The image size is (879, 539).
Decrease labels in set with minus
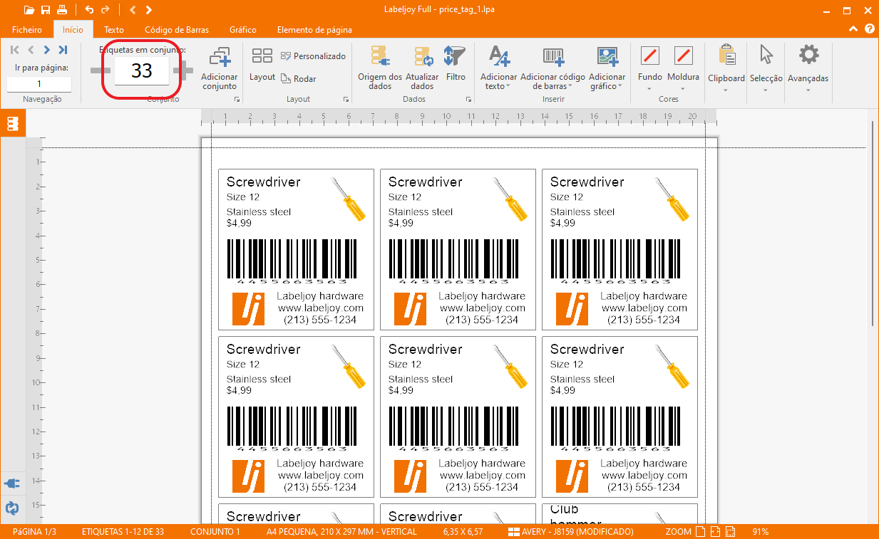pos(100,70)
